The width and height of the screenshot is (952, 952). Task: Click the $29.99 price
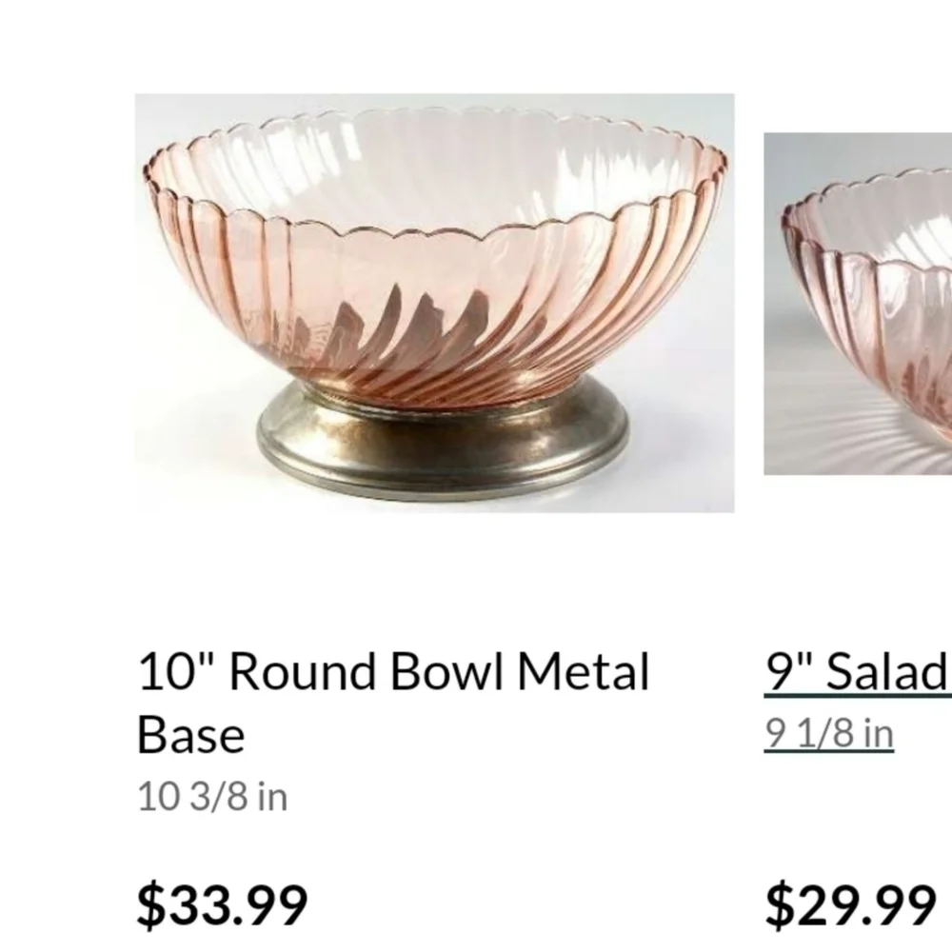click(x=850, y=905)
